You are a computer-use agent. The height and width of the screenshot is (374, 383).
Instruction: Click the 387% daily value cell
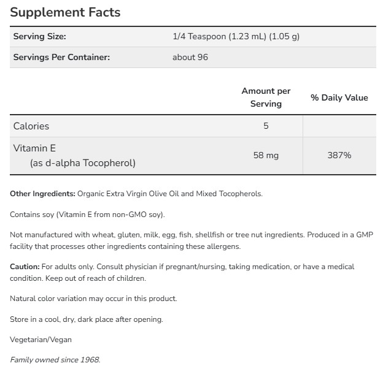click(x=339, y=156)
